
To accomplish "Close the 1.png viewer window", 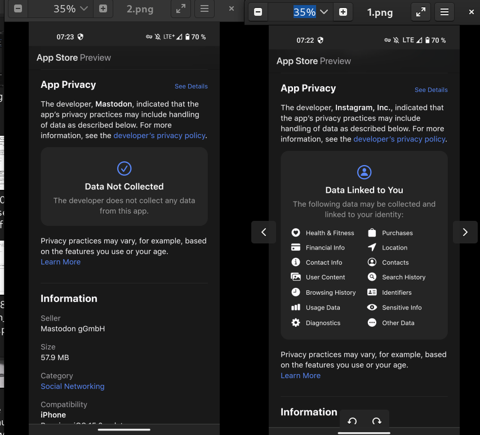I will [472, 12].
